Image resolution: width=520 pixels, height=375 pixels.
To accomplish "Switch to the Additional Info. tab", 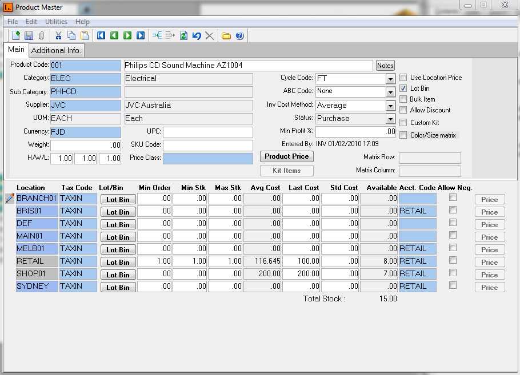I will 56,50.
